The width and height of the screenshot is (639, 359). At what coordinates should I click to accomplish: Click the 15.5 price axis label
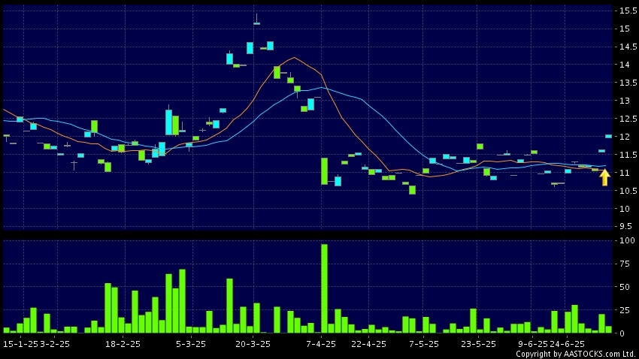click(628, 11)
